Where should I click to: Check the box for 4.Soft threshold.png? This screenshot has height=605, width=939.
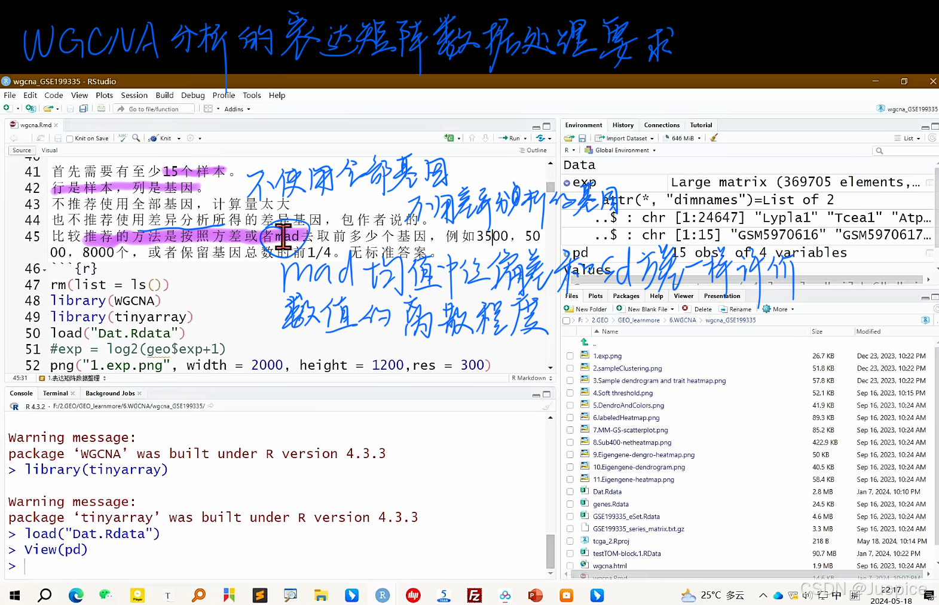[570, 393]
